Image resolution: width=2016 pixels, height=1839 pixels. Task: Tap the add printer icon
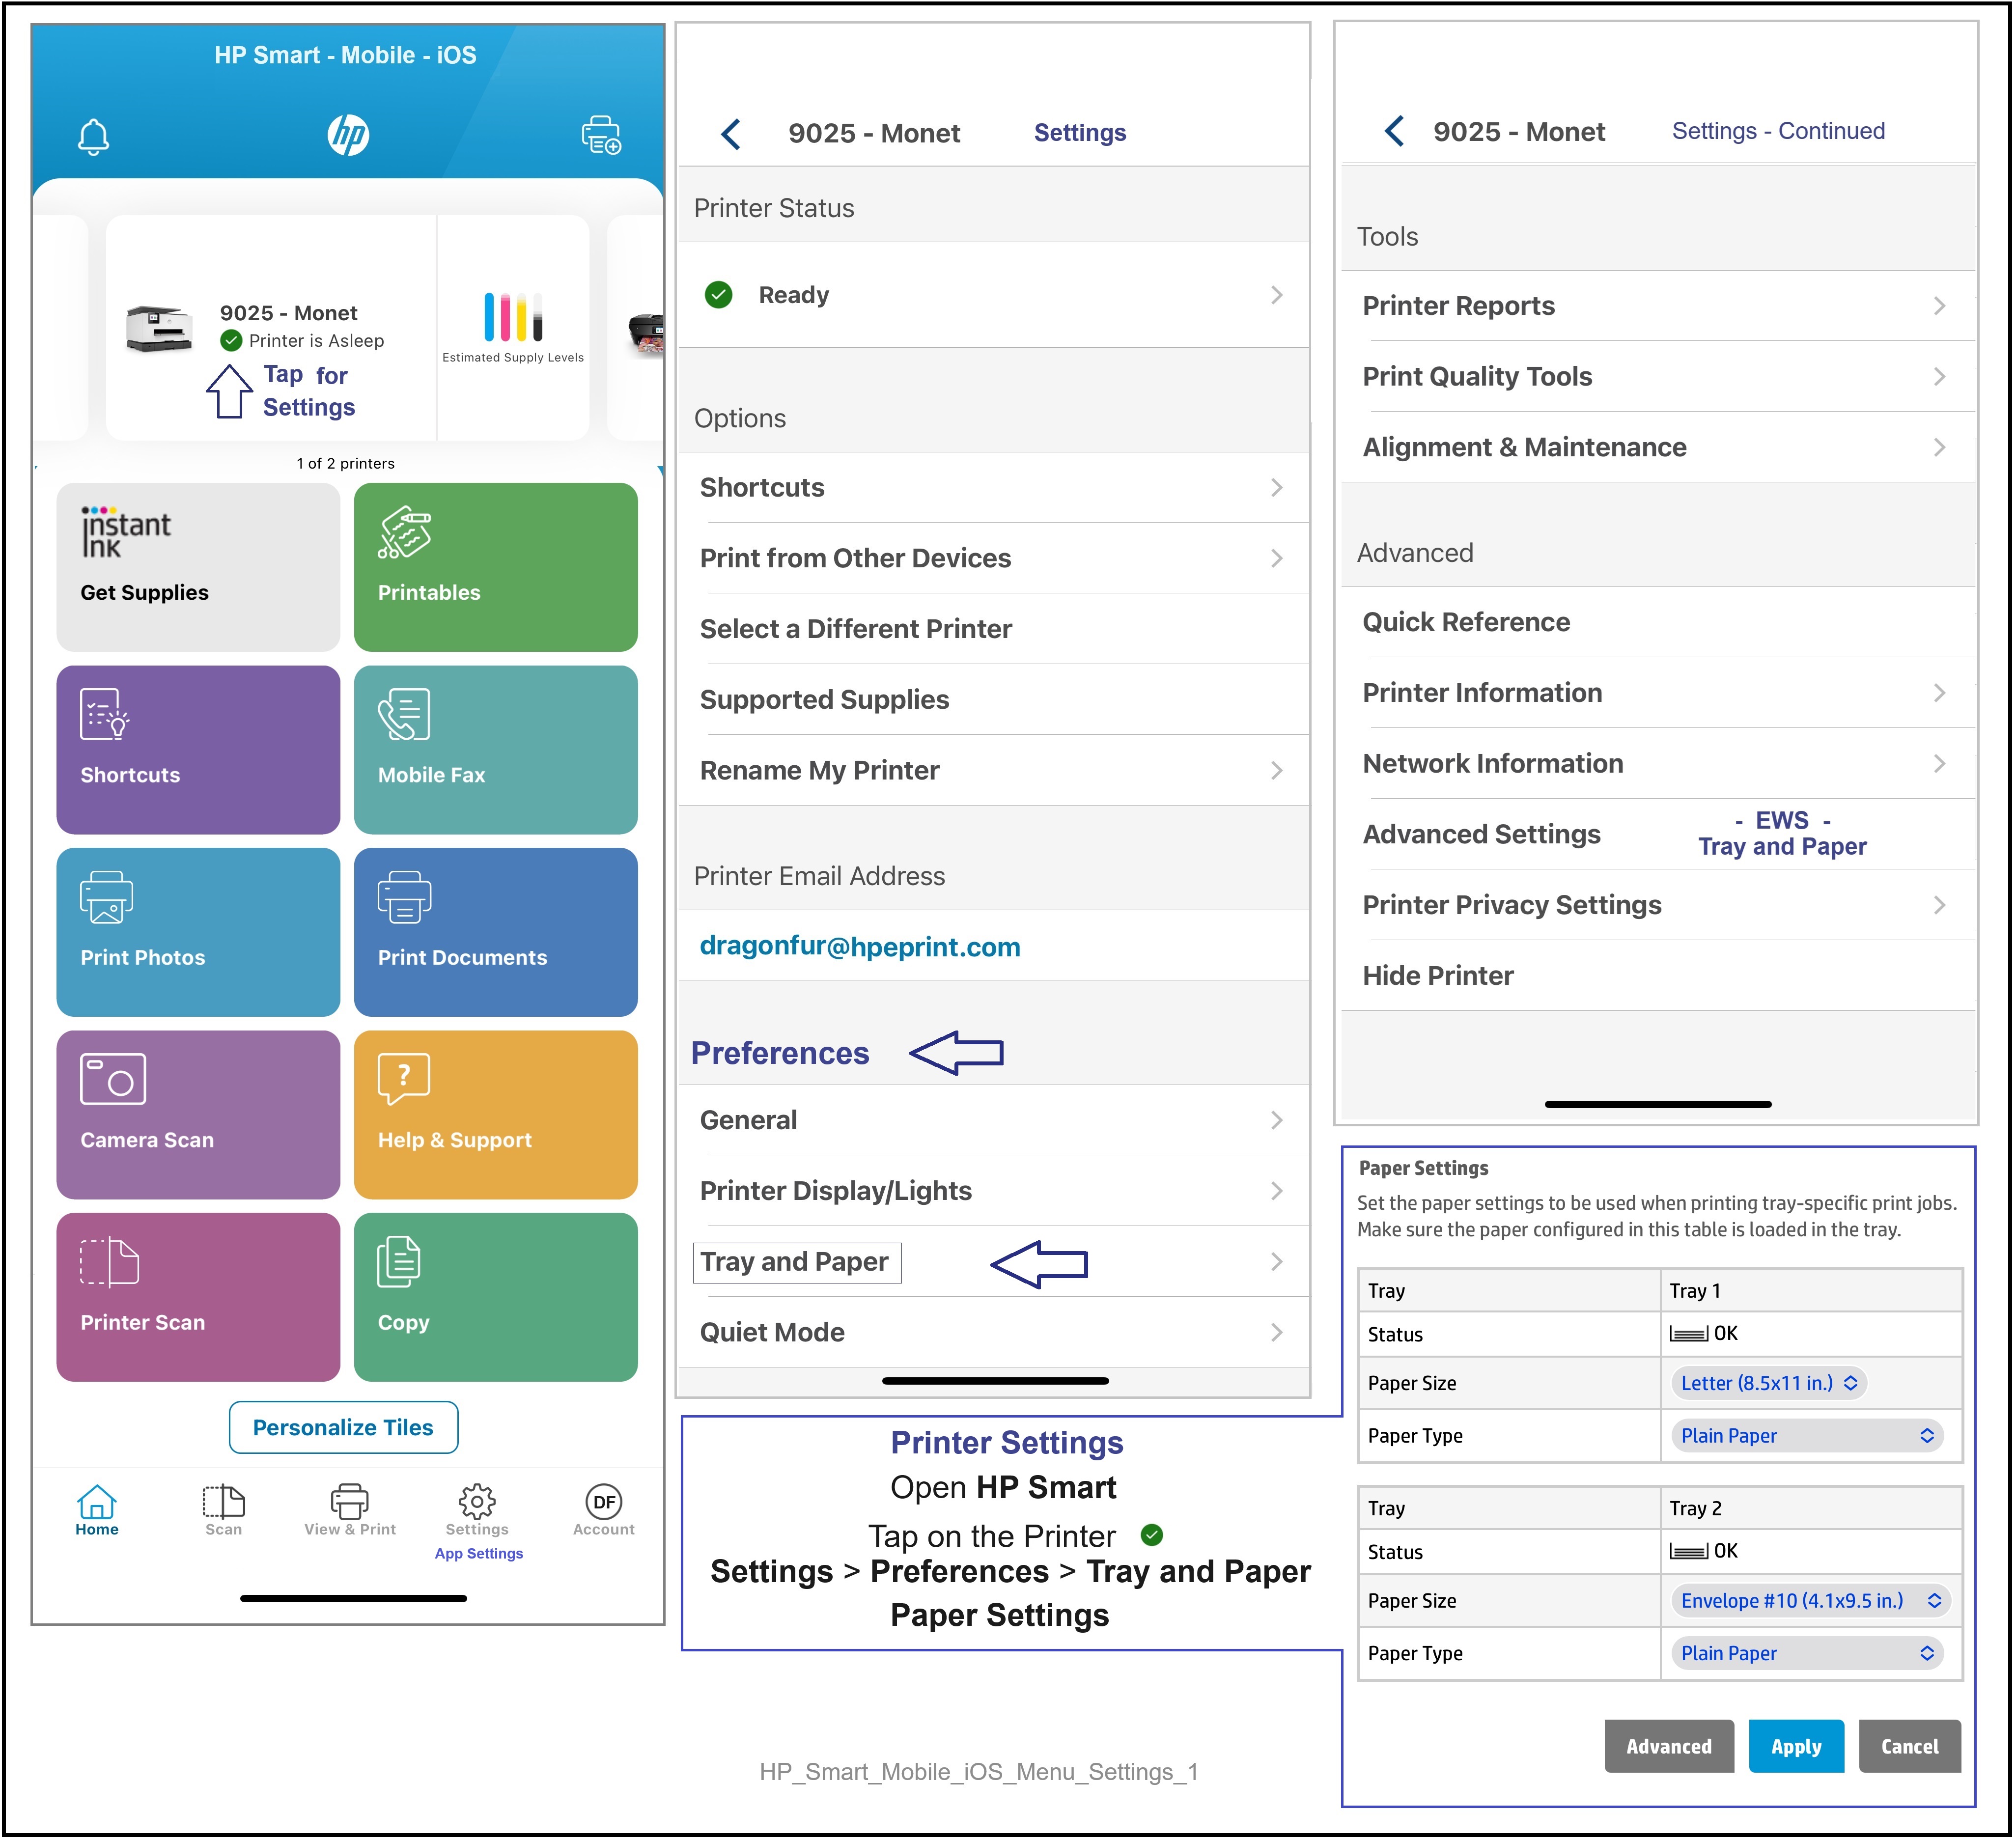click(x=602, y=135)
